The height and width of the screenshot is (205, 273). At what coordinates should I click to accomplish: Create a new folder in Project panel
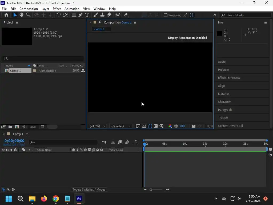[10, 127]
